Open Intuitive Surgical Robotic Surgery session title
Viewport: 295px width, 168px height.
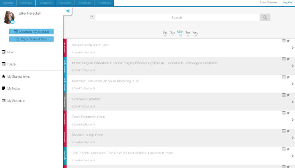(145, 63)
